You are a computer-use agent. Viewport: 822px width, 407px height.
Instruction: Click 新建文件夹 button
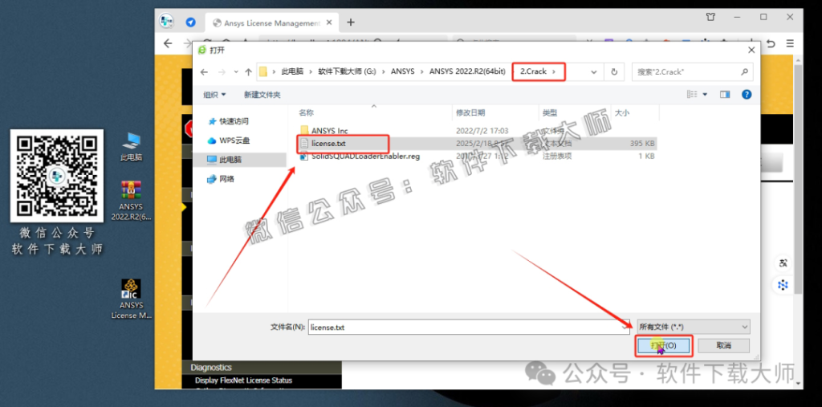click(262, 95)
